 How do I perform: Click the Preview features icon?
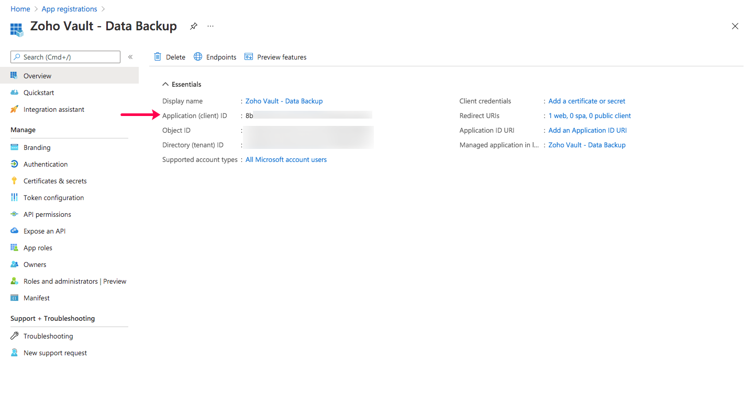click(x=249, y=57)
